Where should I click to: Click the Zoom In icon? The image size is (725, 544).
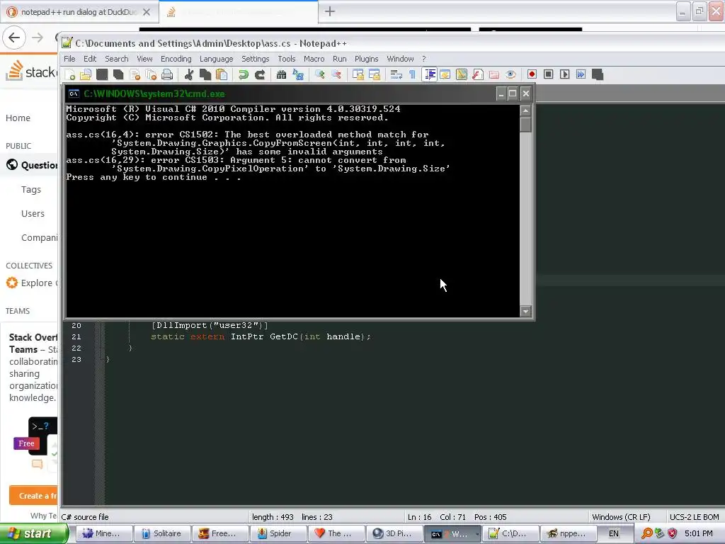319,74
